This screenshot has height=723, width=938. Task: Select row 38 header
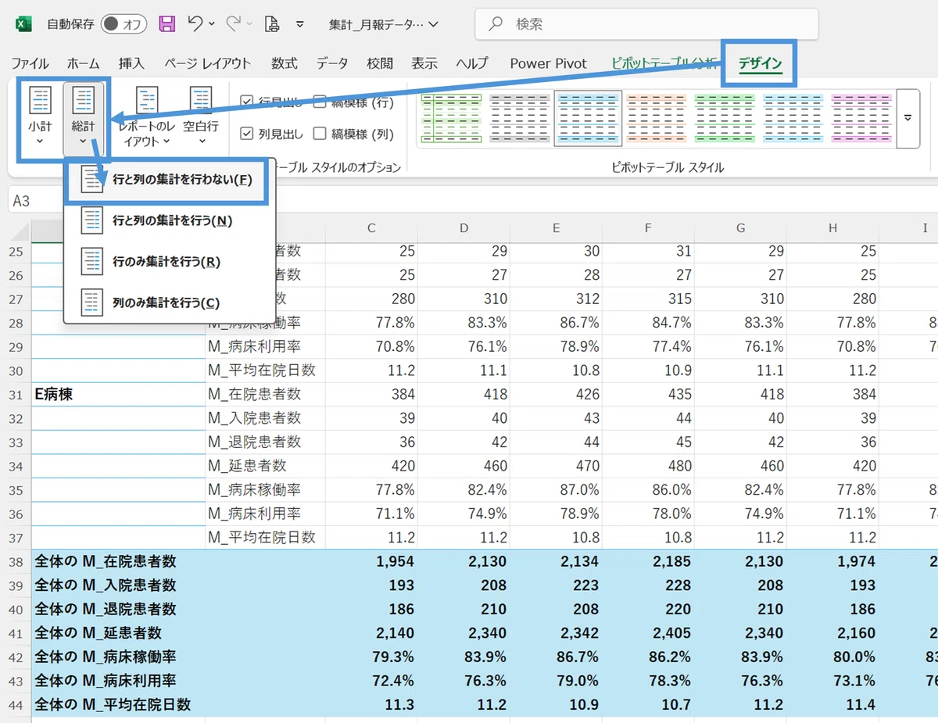[16, 561]
